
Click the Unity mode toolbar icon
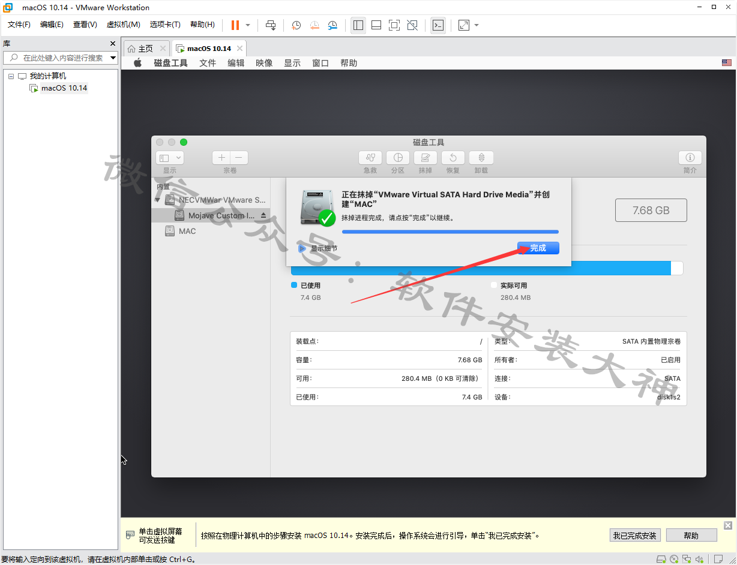pyautogui.click(x=412, y=25)
